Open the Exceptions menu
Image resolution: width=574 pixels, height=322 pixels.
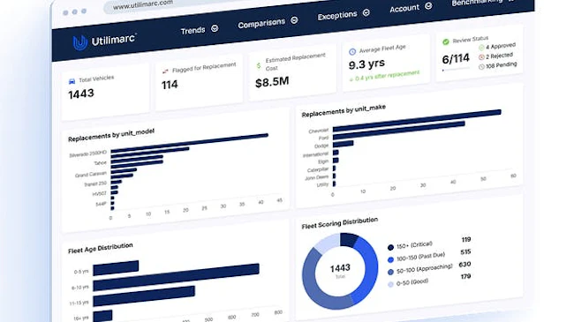[337, 16]
